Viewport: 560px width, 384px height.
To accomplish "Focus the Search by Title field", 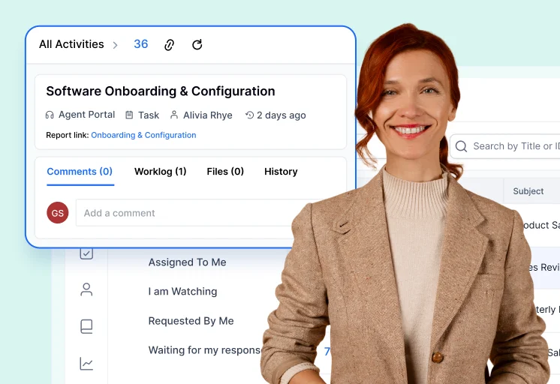I will (x=505, y=146).
